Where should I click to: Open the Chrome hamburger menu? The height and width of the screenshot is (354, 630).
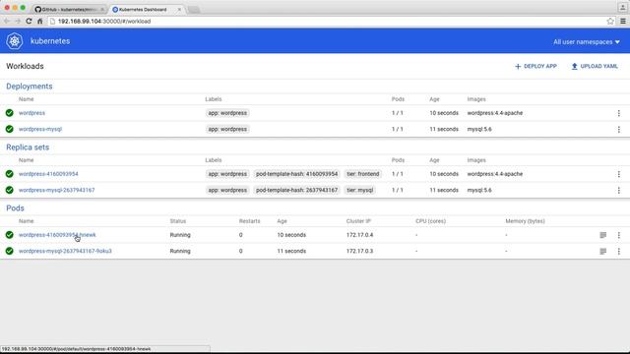point(623,21)
